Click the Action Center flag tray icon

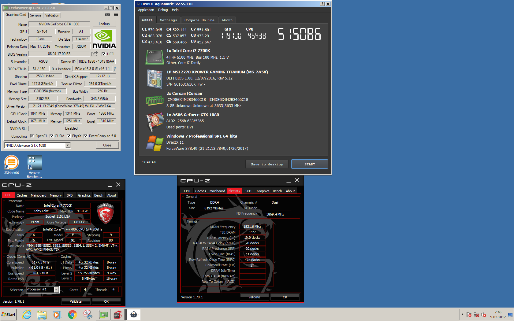[469, 315]
